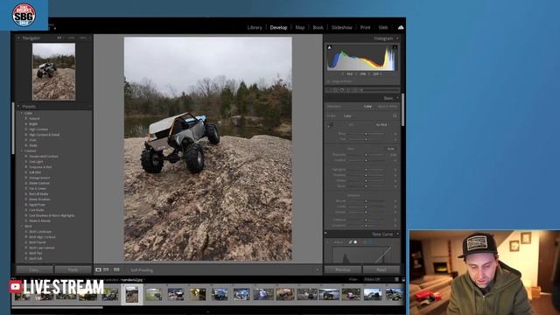Open the Map module
Viewport: 560px width, 315px height.
point(300,27)
